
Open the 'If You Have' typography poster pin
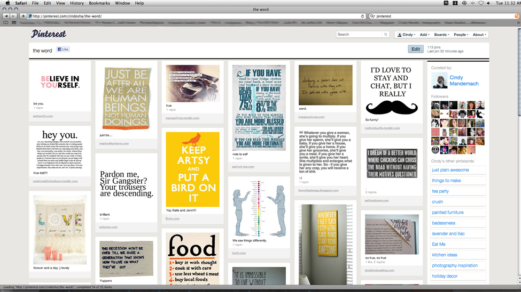[259, 108]
